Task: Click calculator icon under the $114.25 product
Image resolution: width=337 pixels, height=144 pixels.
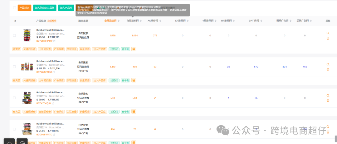Action: [134, 80]
